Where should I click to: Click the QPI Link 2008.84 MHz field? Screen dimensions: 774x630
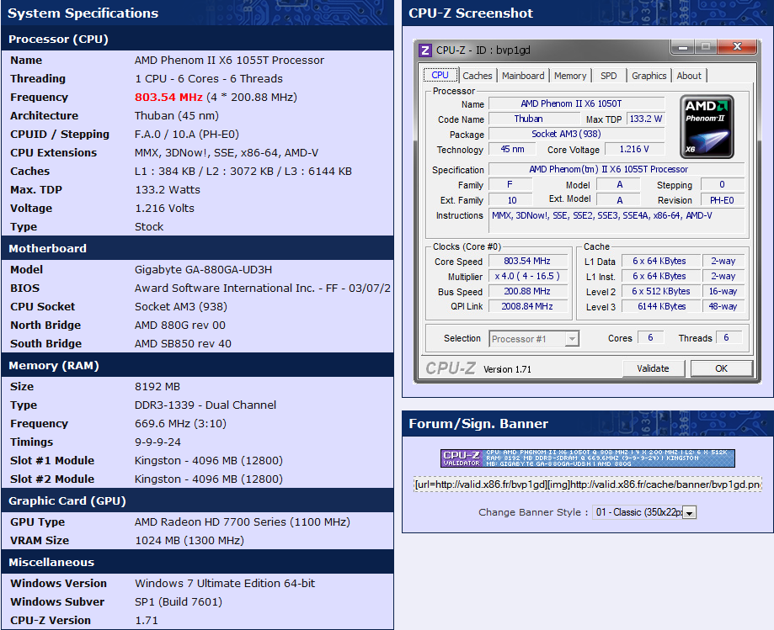(x=526, y=306)
